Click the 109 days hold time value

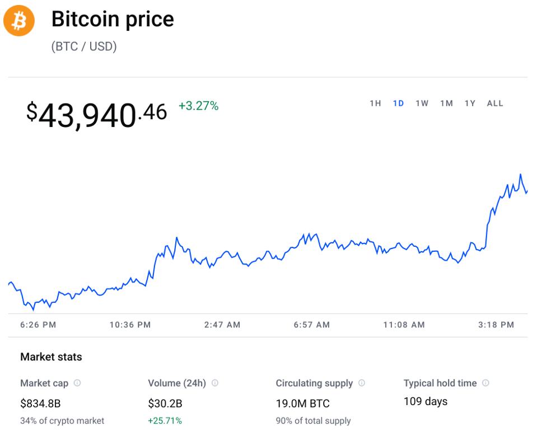(x=426, y=401)
